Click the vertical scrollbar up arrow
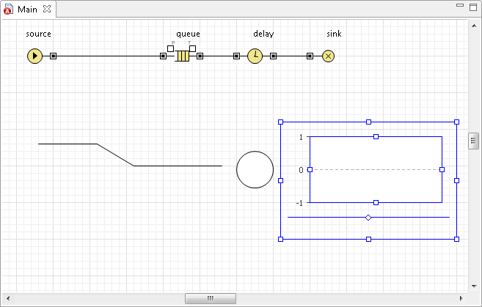This screenshot has height=307, width=482. pos(474,26)
